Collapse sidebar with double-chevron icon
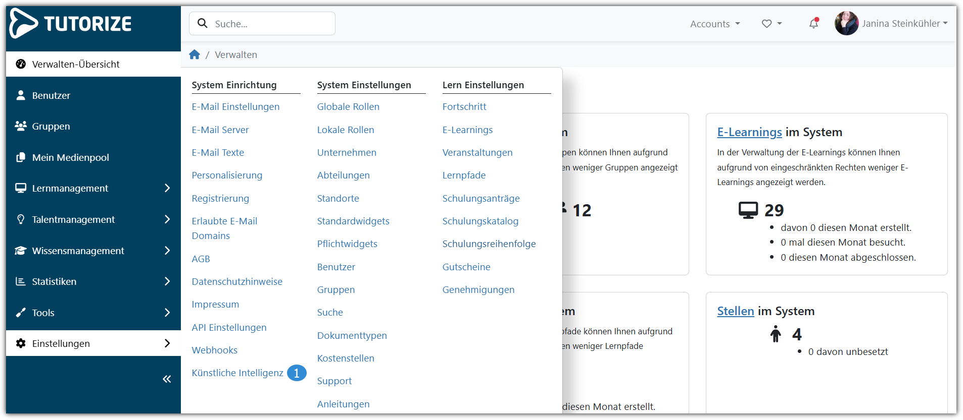Screen dimensions: 963x420 (167, 379)
